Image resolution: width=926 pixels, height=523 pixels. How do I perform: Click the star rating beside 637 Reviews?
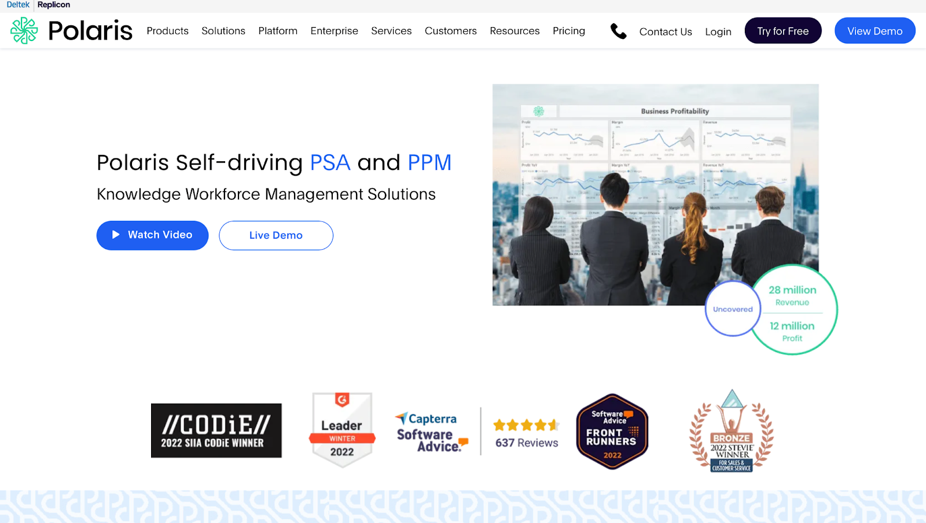[526, 425]
